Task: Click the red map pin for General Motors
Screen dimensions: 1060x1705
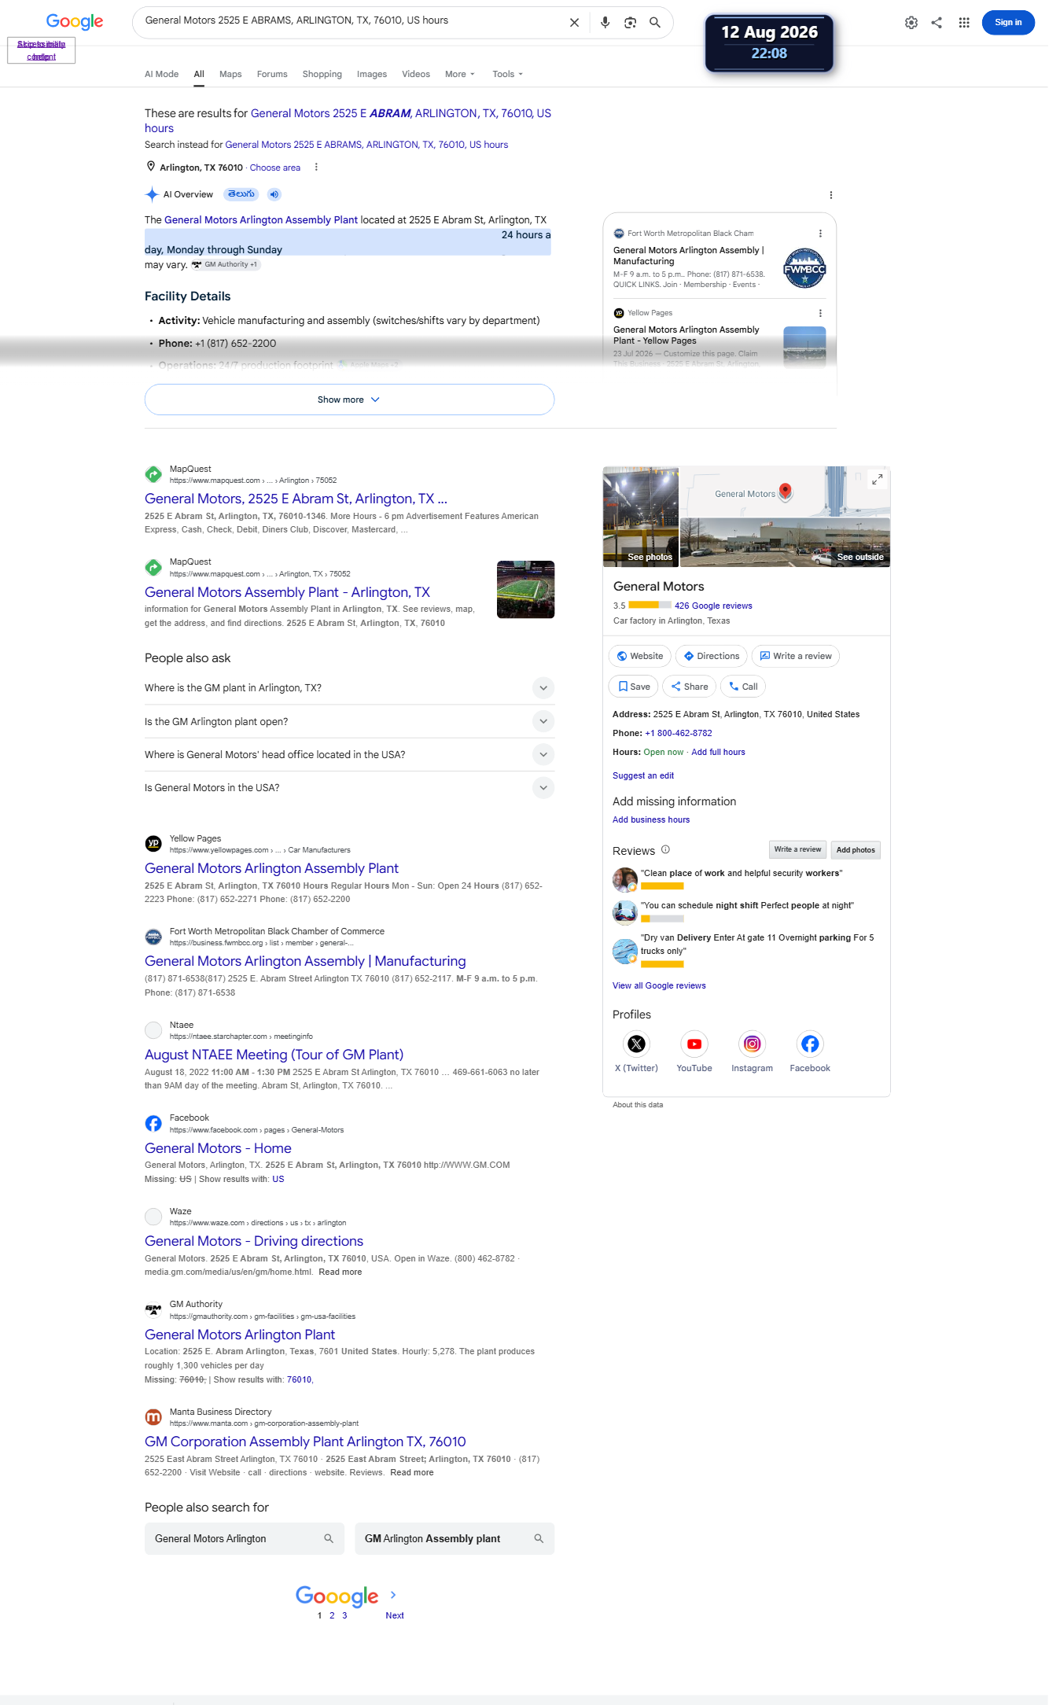Action: tap(785, 492)
